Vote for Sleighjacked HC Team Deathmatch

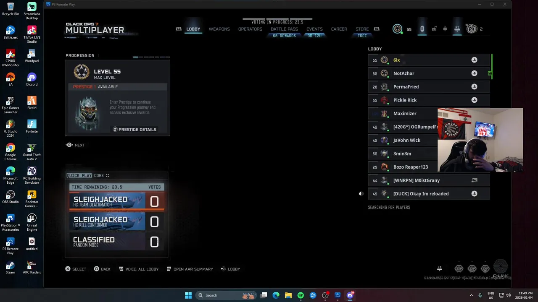tap(117, 202)
